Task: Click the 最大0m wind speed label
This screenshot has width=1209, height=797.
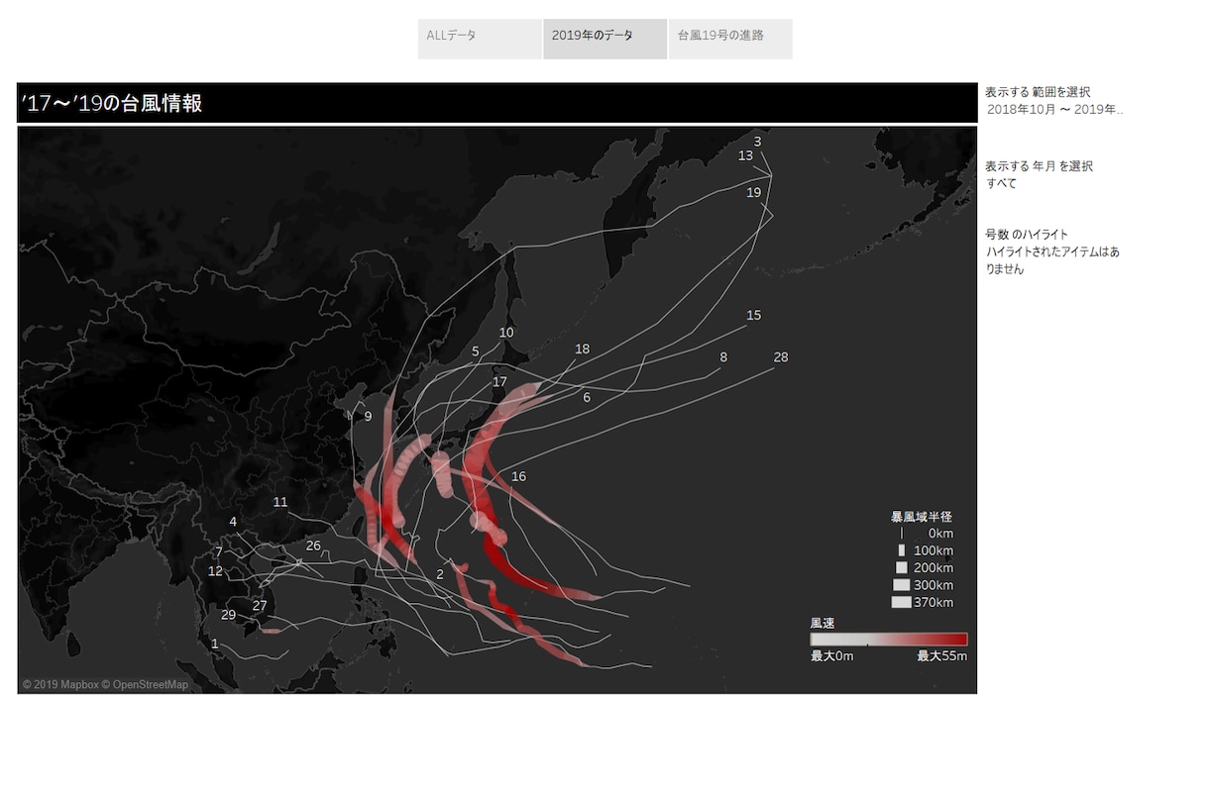Action: [x=831, y=655]
